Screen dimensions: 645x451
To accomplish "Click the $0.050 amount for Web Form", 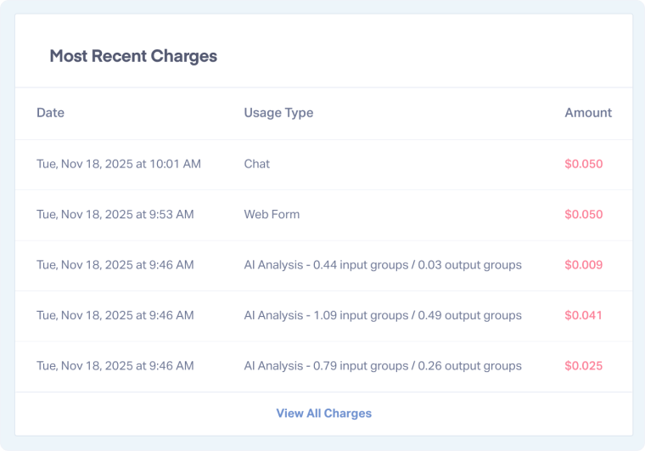I will click(x=583, y=214).
